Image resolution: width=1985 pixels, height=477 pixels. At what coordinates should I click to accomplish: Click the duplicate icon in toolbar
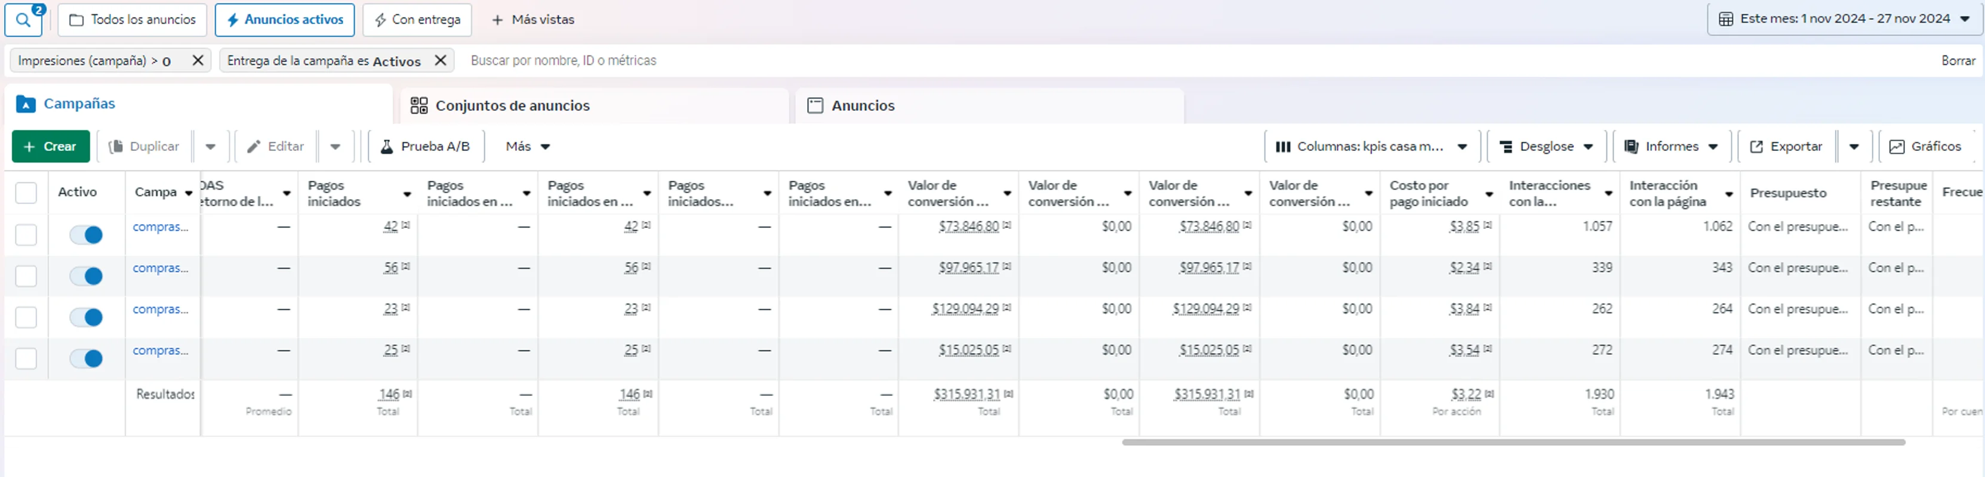pos(116,146)
